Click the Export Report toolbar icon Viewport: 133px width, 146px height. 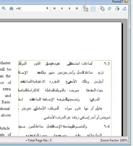[125, 8]
